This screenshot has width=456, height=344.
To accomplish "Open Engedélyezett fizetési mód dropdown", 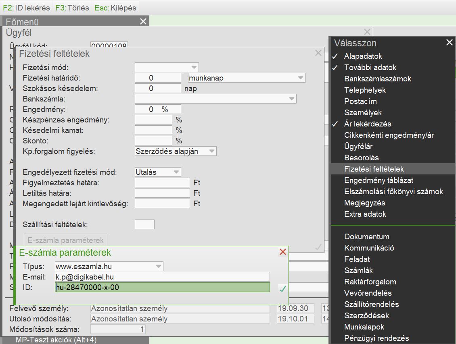I will (x=176, y=172).
